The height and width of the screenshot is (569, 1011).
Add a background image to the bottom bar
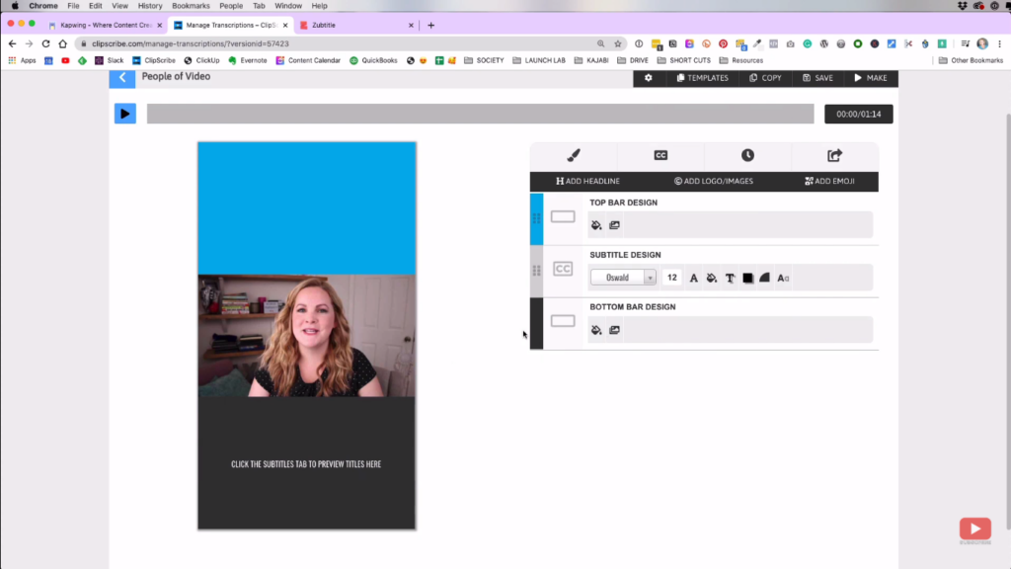[x=614, y=330]
